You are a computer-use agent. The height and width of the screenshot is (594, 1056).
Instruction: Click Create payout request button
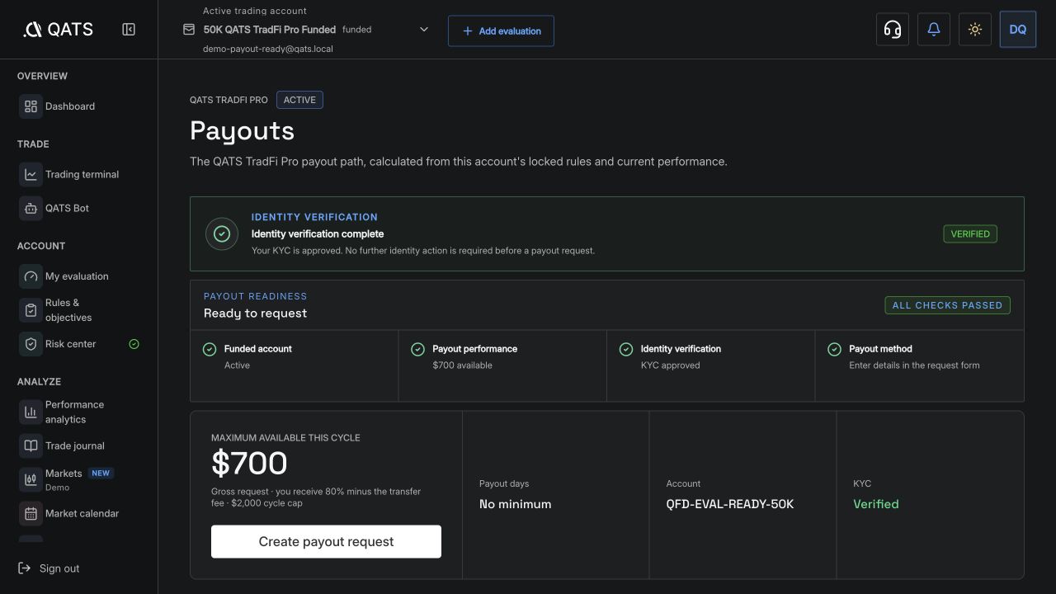326,541
